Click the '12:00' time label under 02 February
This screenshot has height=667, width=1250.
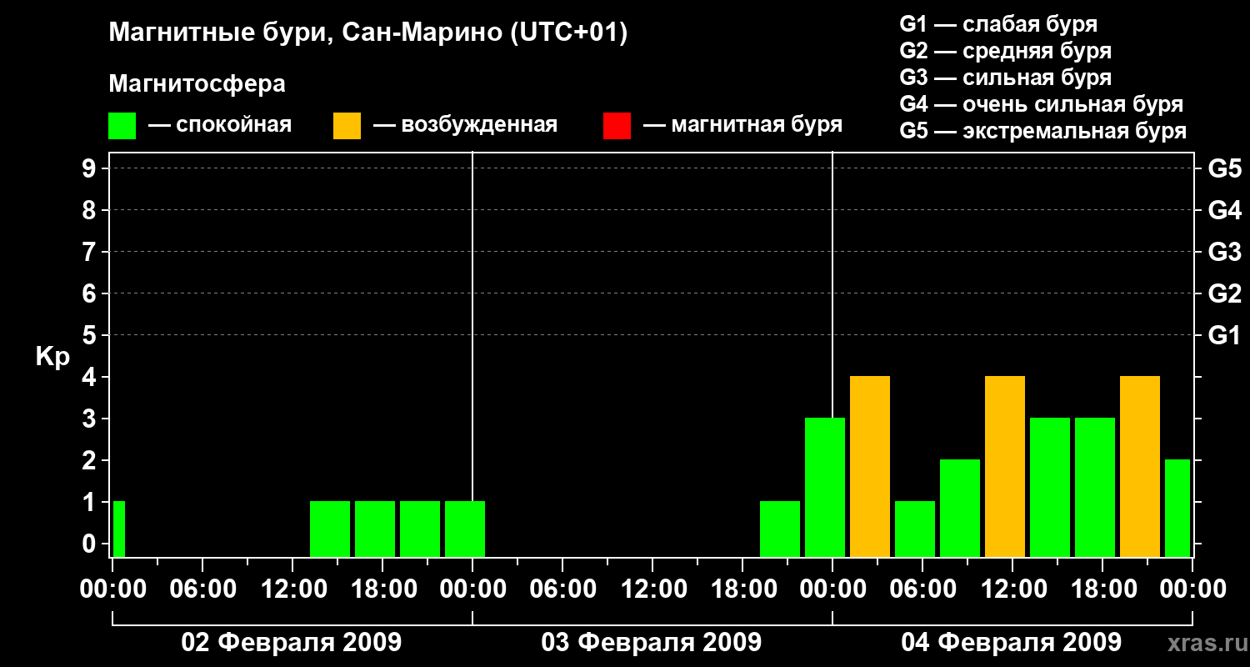pyautogui.click(x=292, y=589)
